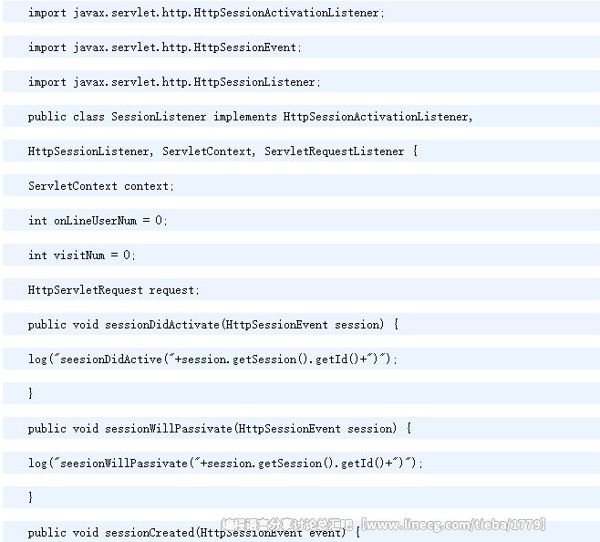Click the onLineUserNum variable declaration
This screenshot has height=542, width=600.
pos(98,221)
